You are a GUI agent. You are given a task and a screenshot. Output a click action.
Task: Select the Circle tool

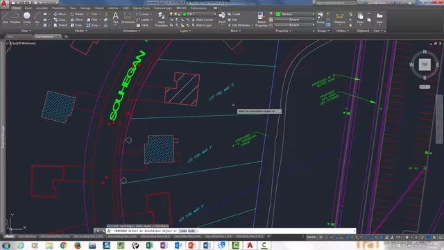26,17
